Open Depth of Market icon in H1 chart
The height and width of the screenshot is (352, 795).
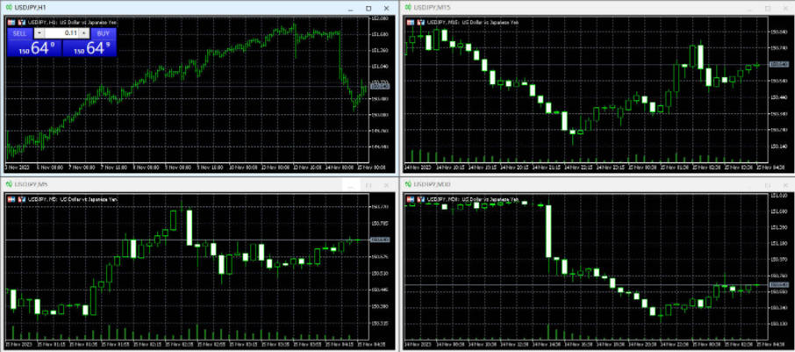(11, 22)
